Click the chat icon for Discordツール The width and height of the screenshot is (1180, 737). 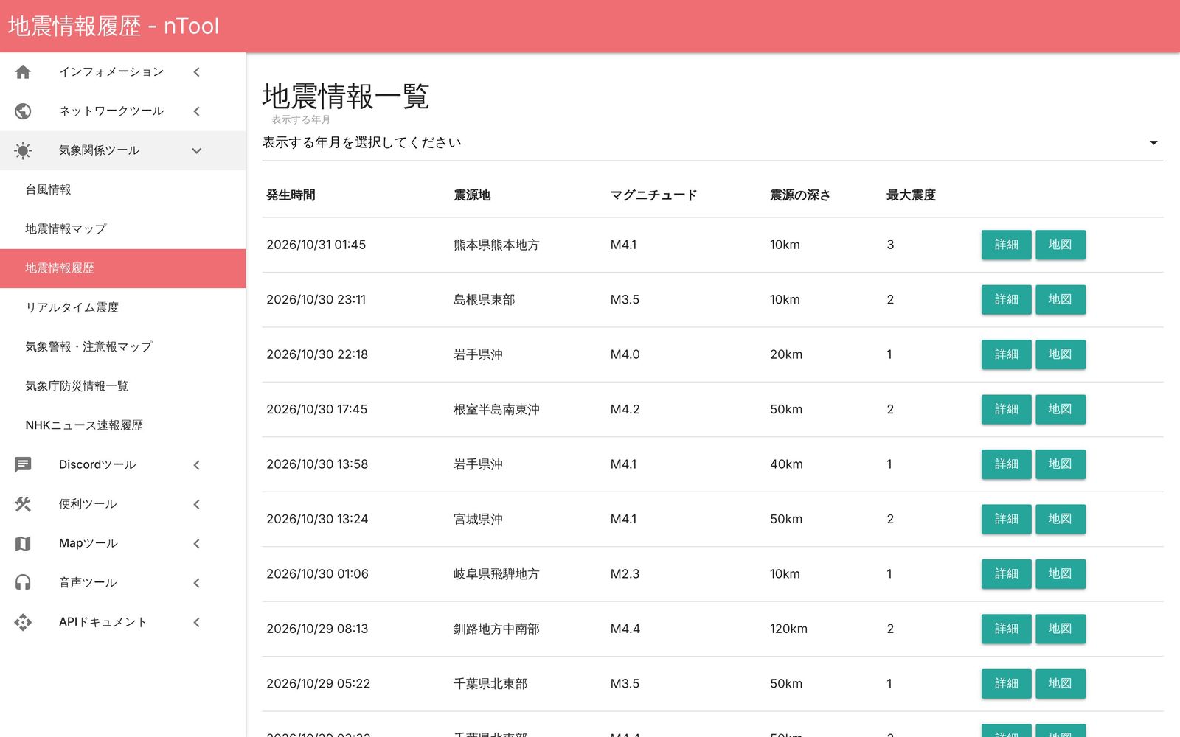pyautogui.click(x=23, y=465)
